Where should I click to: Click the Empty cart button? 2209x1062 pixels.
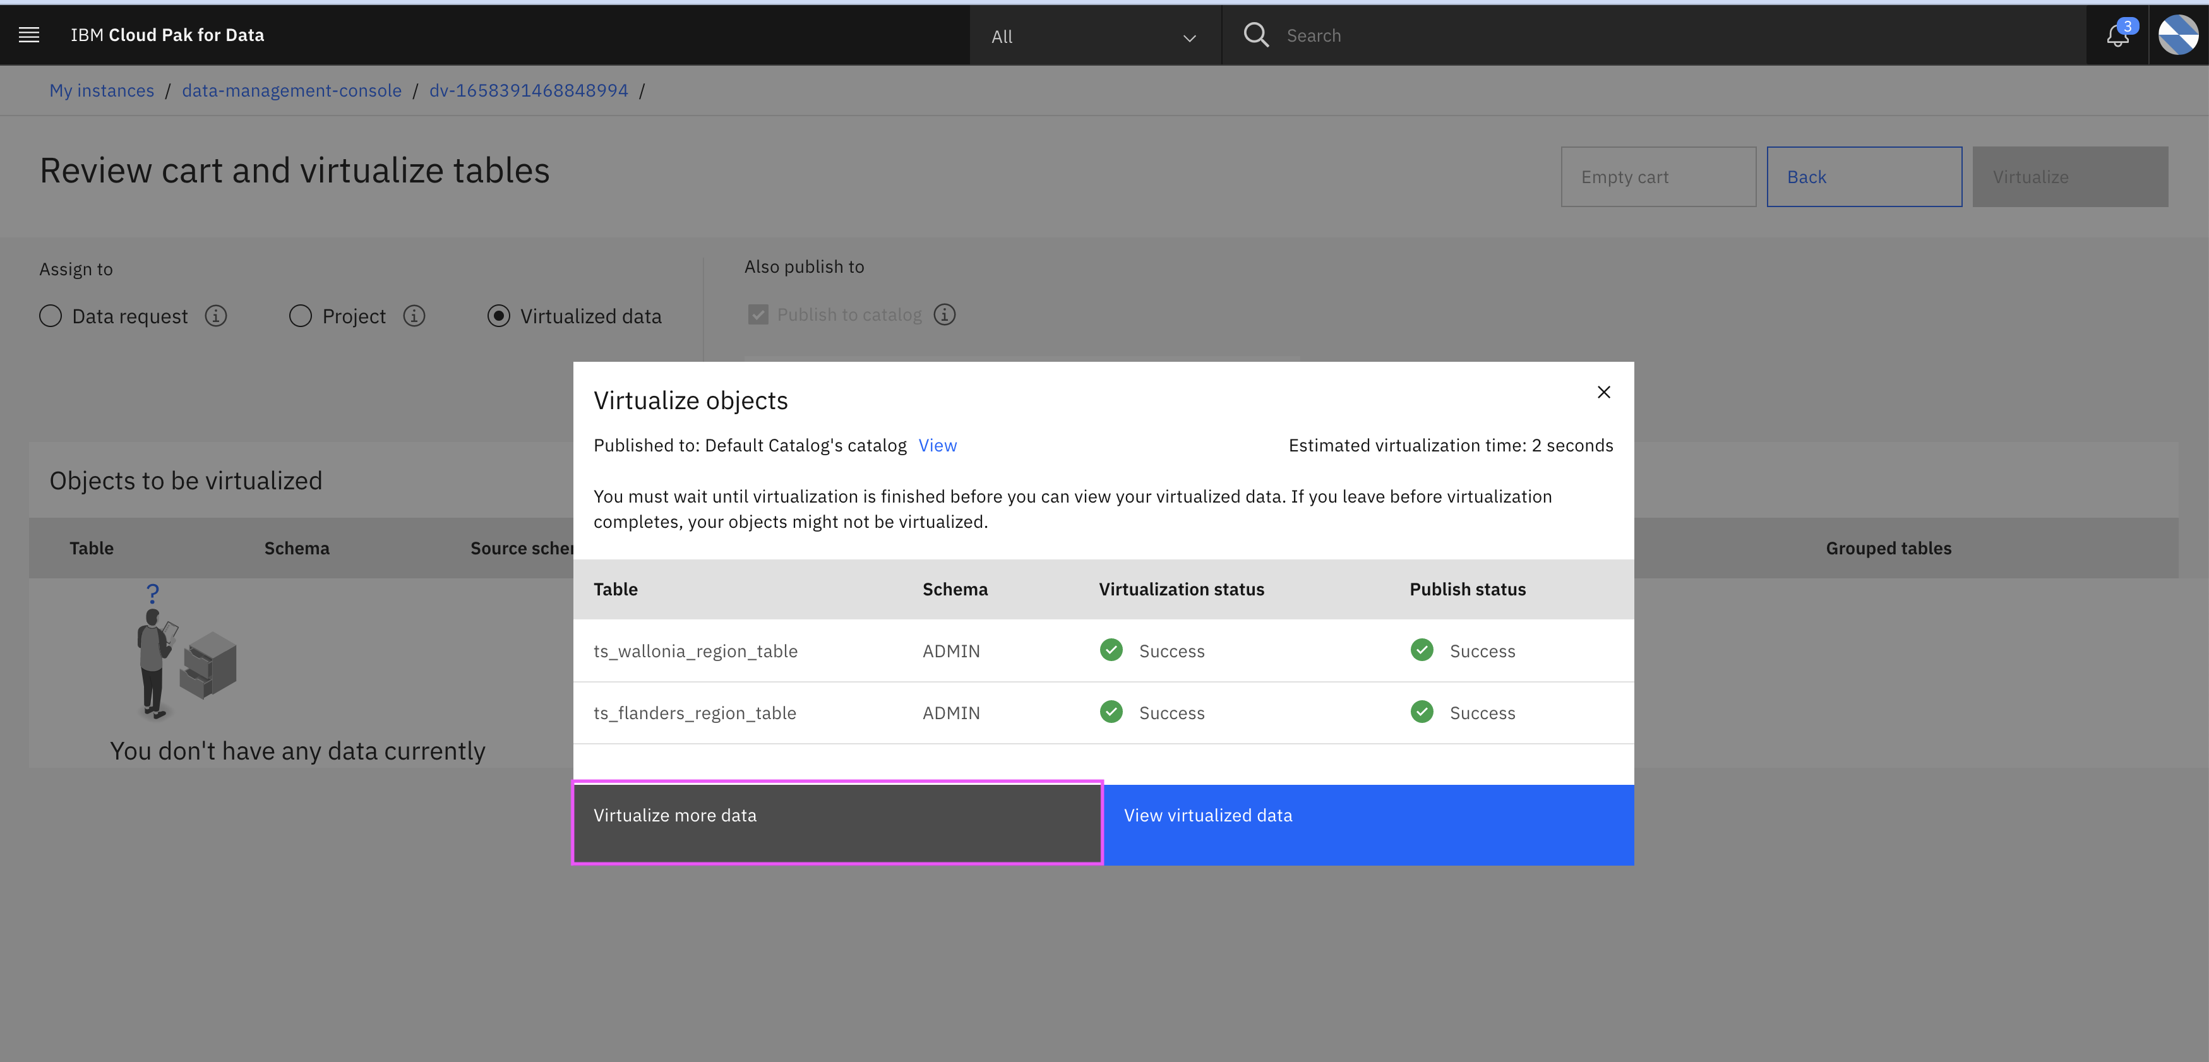[x=1658, y=177]
